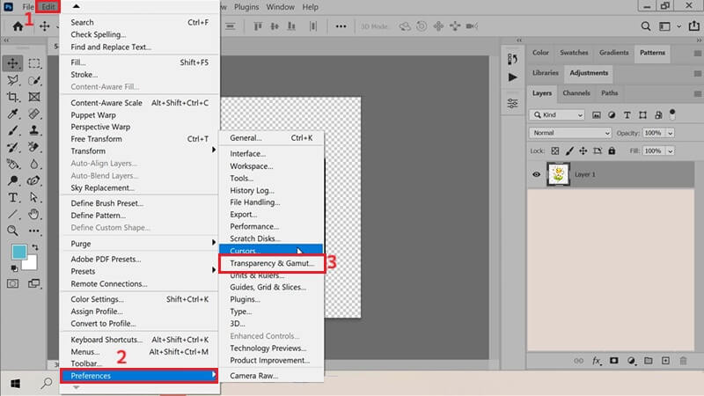Click the layer effects fx icon
The height and width of the screenshot is (396, 704).
pyautogui.click(x=597, y=361)
